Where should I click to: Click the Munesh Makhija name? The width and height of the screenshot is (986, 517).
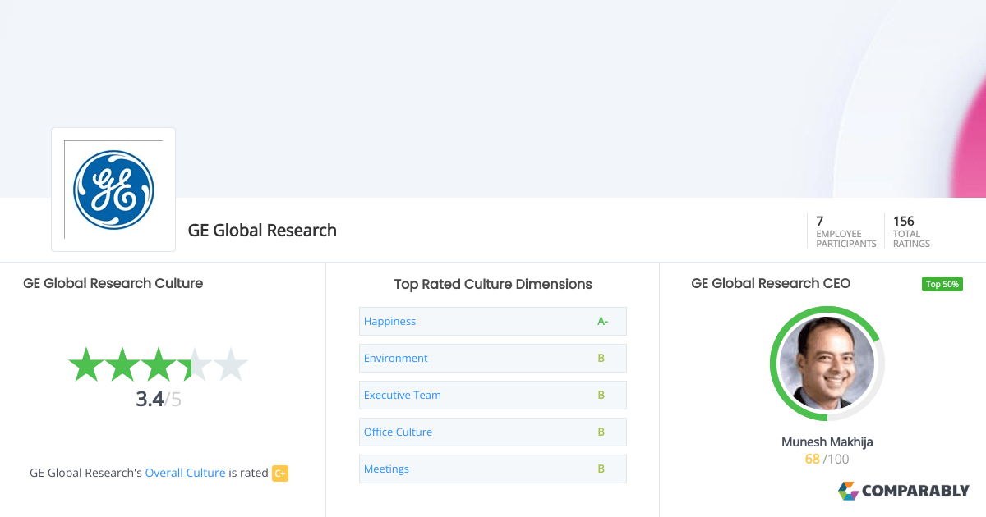(827, 442)
